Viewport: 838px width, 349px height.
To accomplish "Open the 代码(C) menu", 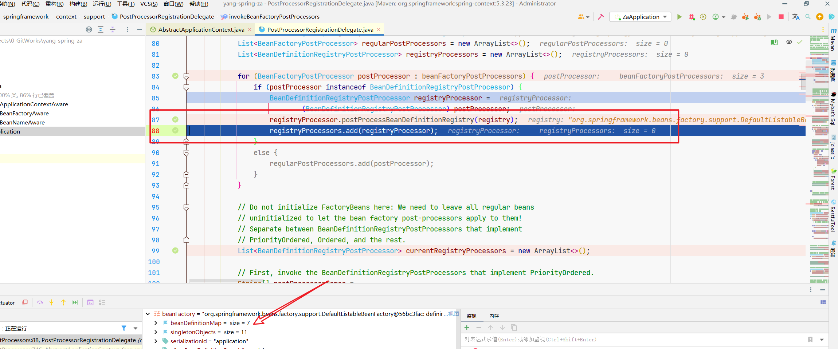I will (31, 4).
